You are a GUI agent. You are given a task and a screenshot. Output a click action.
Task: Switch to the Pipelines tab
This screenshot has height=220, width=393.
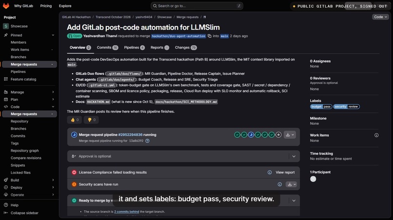coord(135,48)
